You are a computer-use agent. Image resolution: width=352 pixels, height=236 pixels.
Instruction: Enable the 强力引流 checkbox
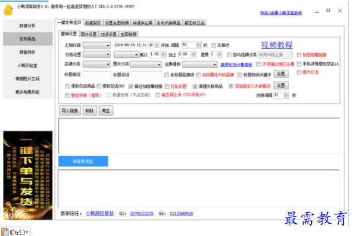point(299,72)
